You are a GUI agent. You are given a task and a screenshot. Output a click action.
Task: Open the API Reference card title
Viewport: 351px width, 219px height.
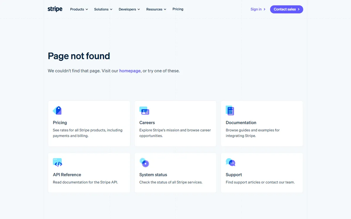click(x=67, y=175)
